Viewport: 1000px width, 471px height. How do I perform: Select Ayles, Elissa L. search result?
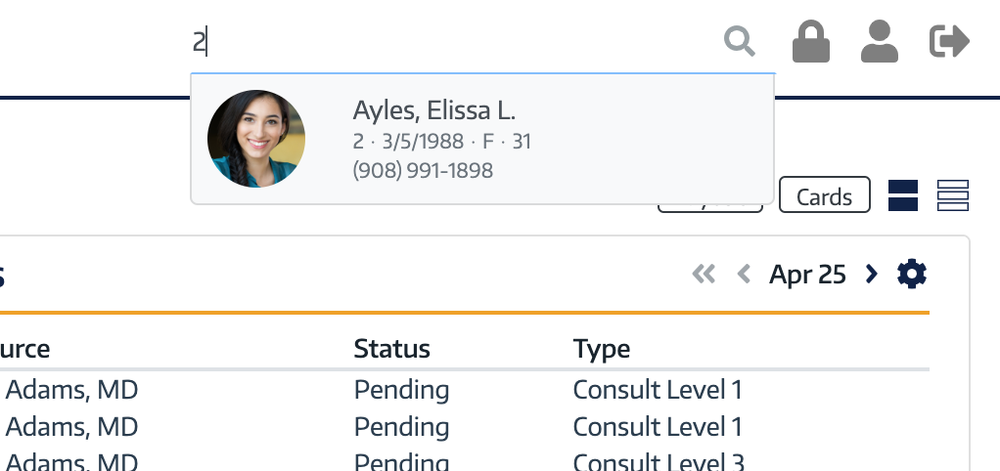coord(482,139)
